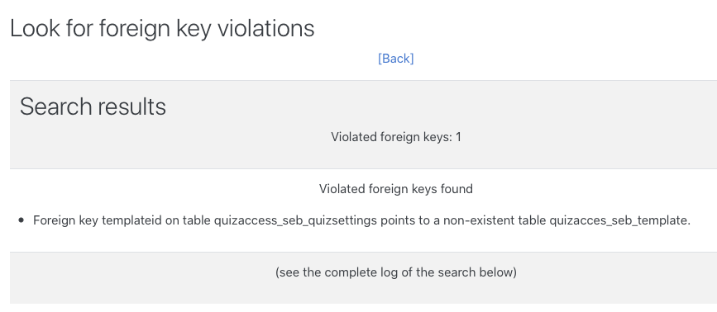Click the 'Violated foreign keys found' label
This screenshot has height=312, width=717.
396,189
